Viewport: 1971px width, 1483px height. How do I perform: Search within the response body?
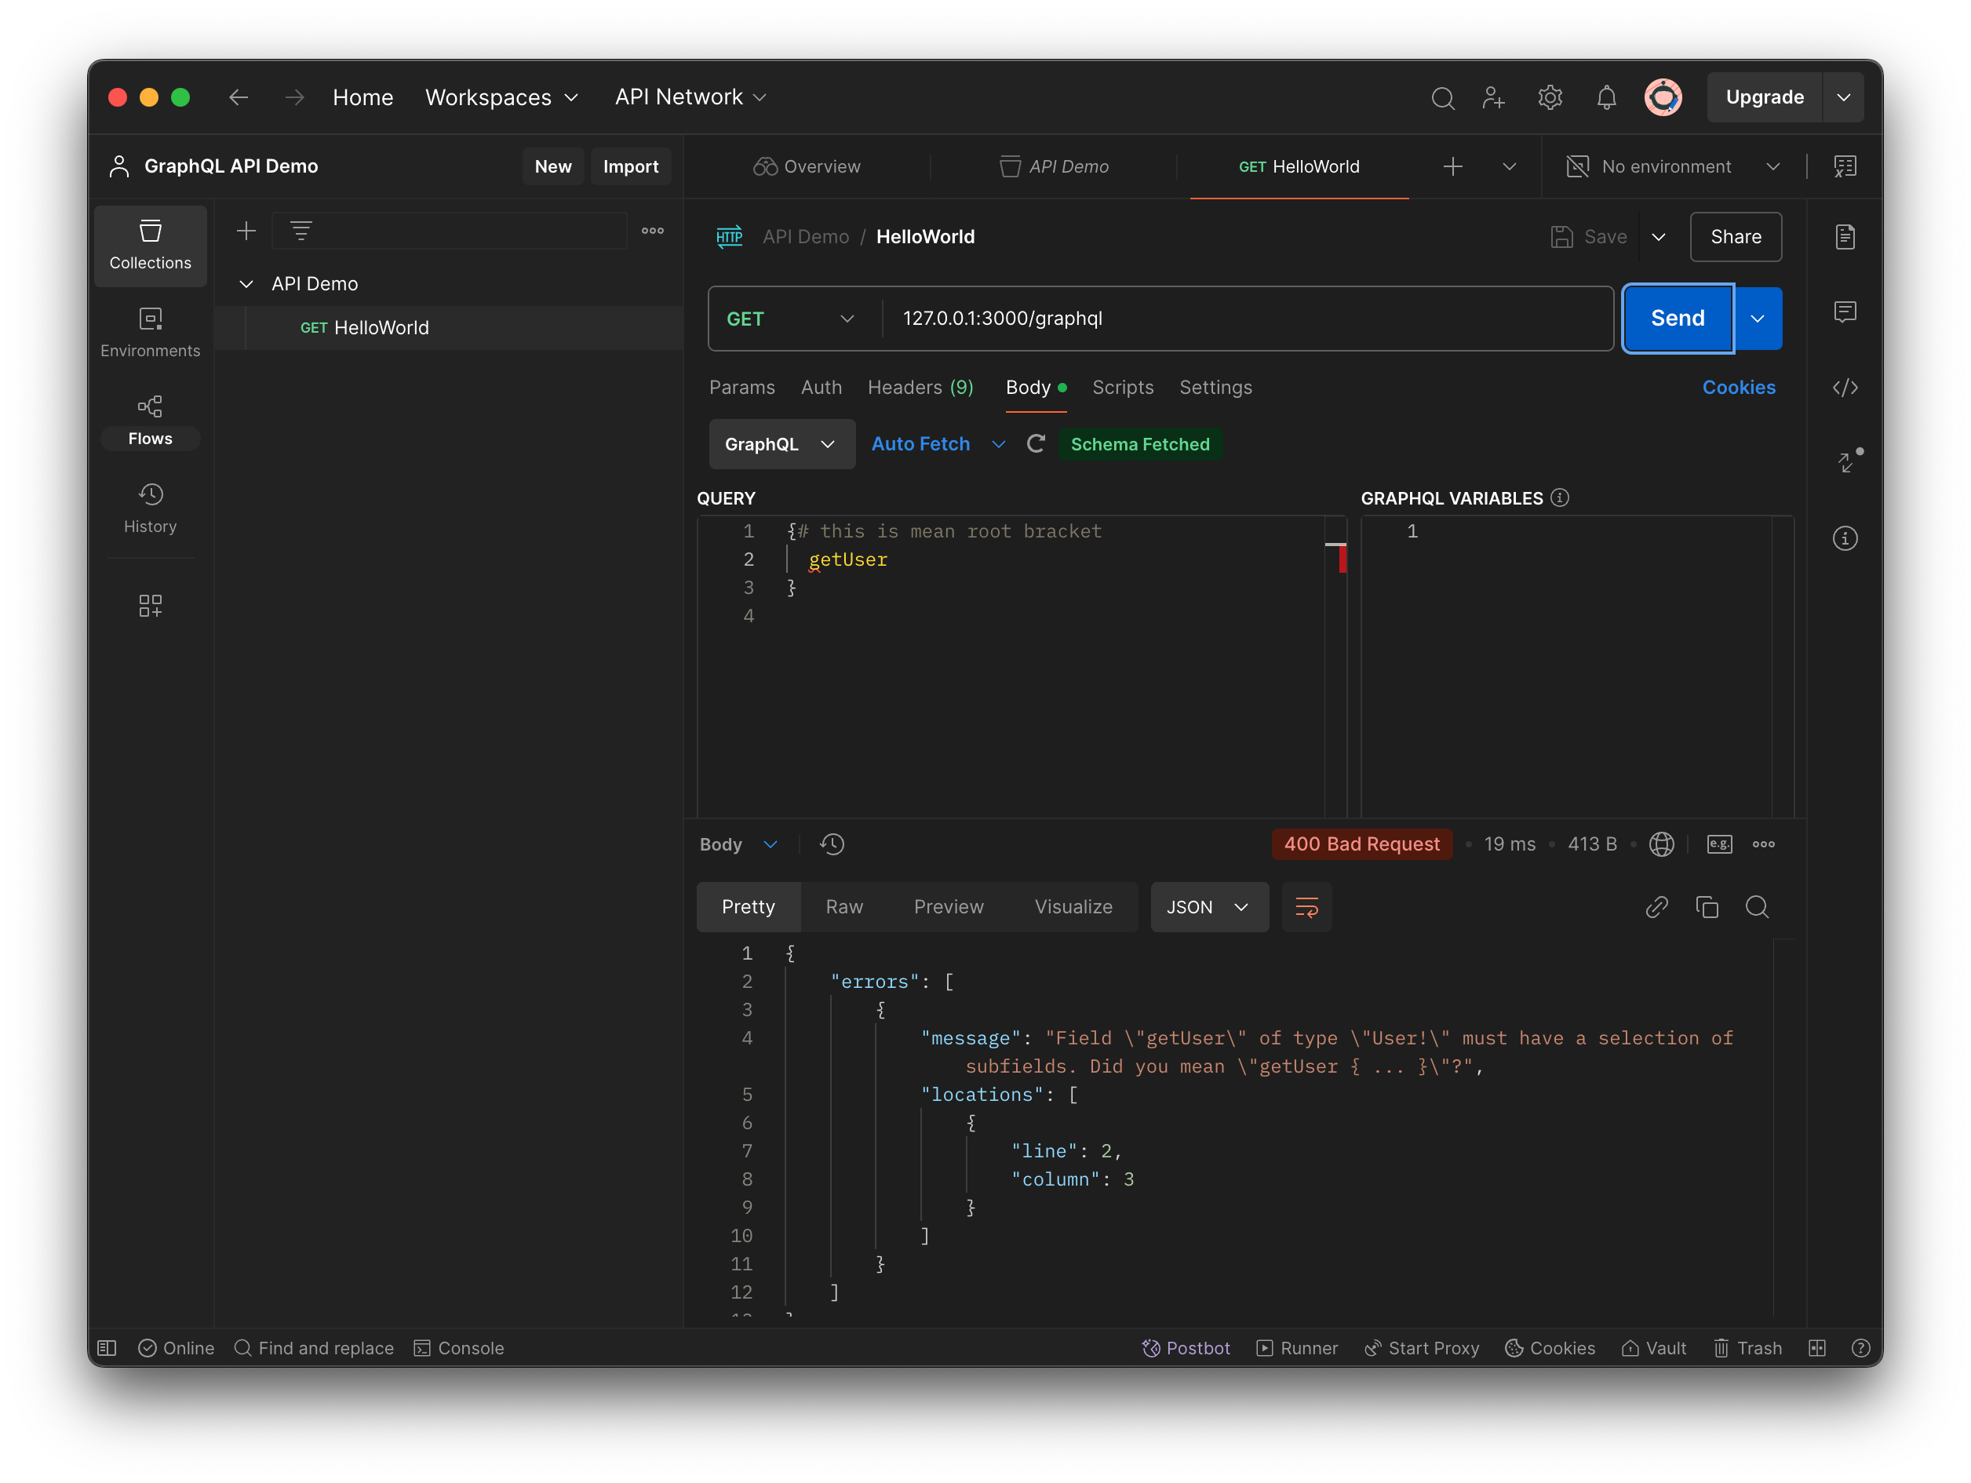click(1757, 906)
